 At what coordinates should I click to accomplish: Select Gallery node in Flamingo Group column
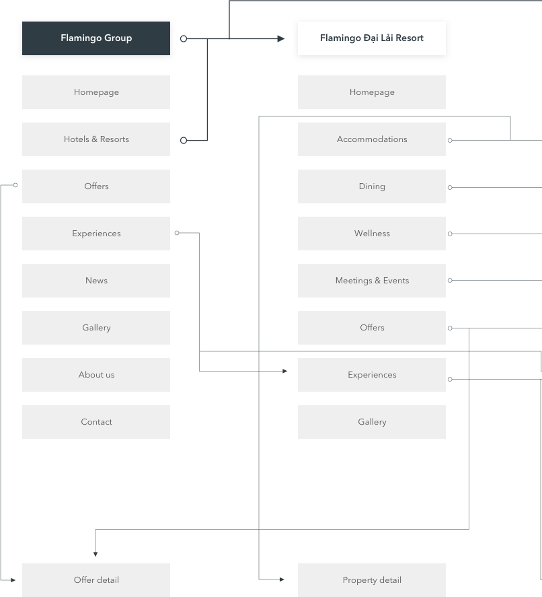point(96,328)
